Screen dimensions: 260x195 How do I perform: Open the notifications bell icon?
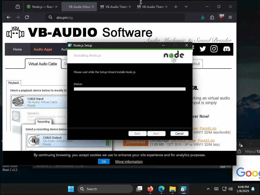point(253,189)
